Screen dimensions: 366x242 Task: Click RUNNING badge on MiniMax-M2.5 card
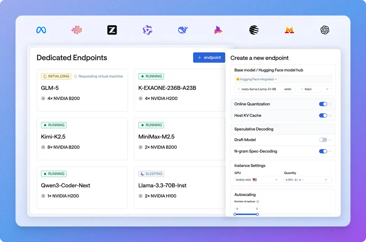point(151,125)
